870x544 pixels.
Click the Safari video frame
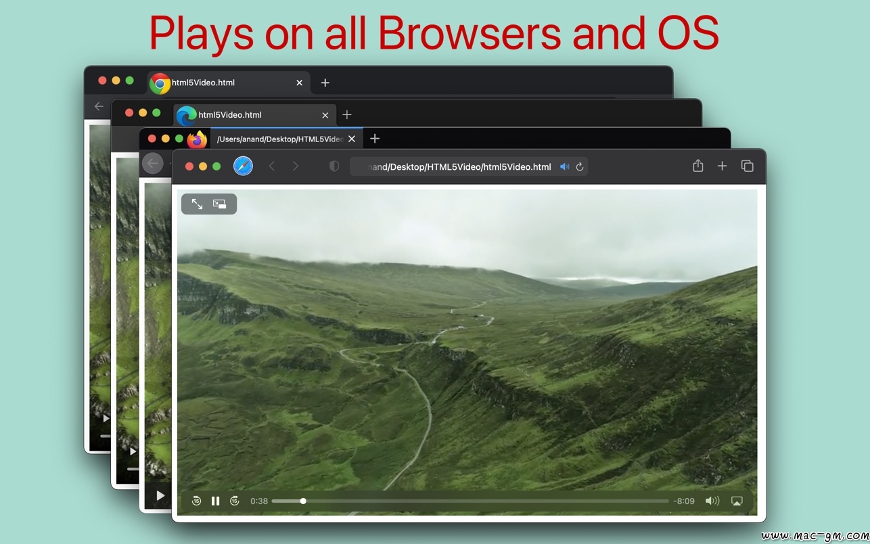click(467, 353)
